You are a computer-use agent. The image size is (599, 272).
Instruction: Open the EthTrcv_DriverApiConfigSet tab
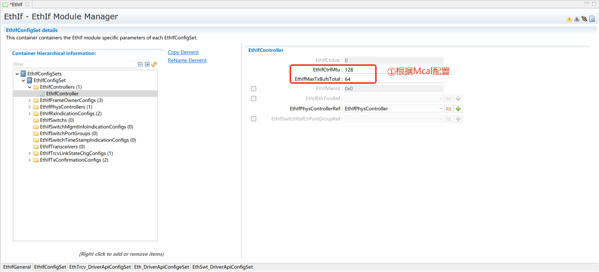[100, 267]
